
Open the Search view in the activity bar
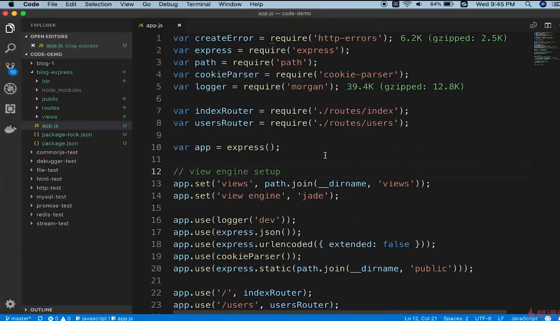10,48
